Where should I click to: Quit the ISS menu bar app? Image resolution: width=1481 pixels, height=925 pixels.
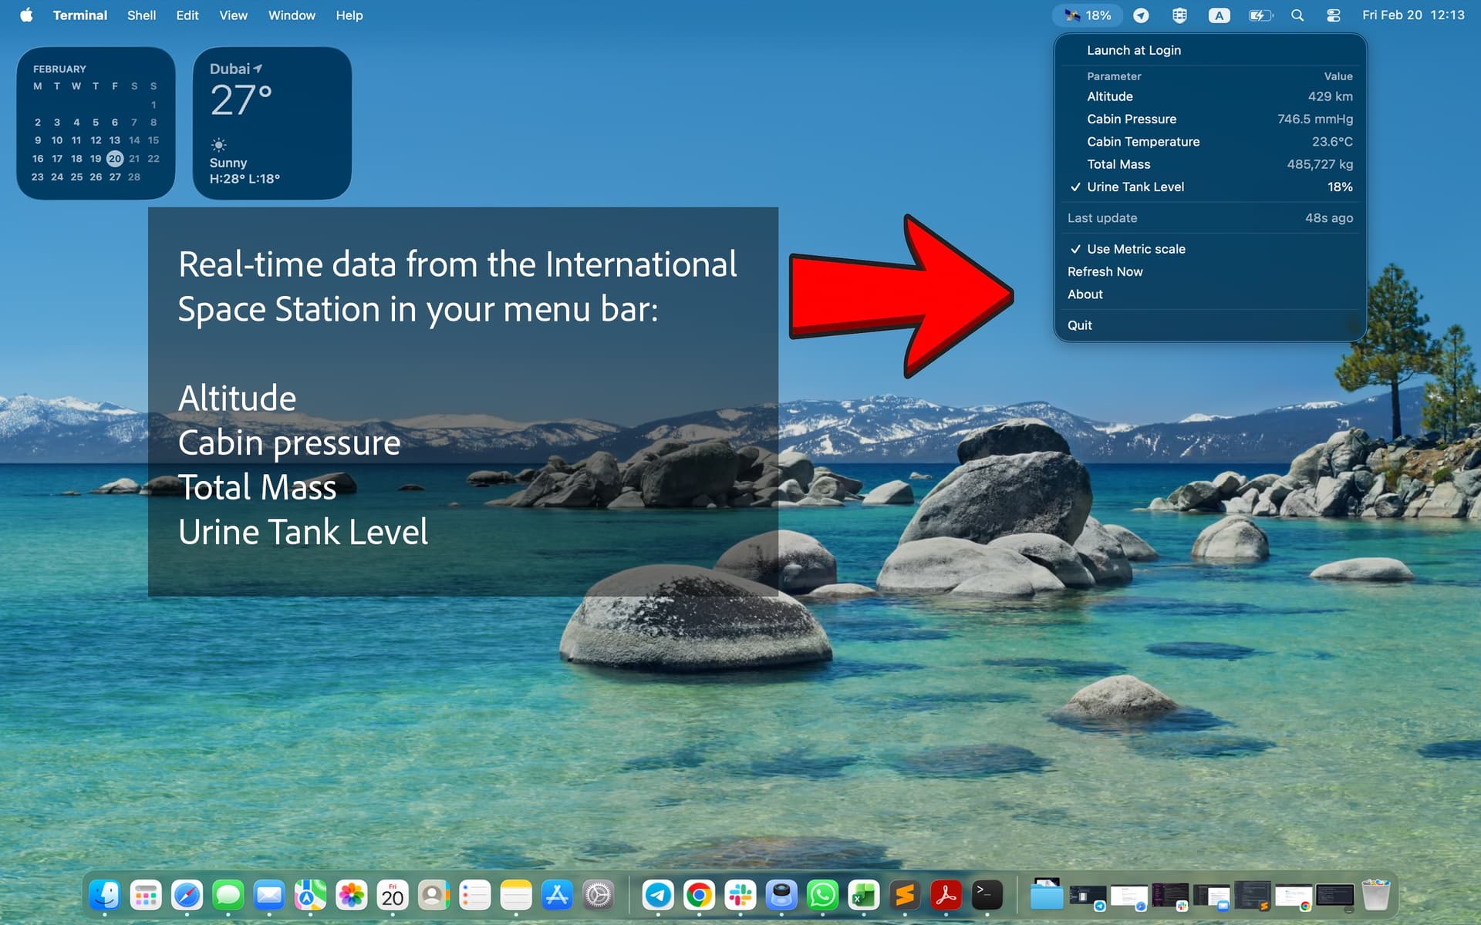(x=1079, y=325)
